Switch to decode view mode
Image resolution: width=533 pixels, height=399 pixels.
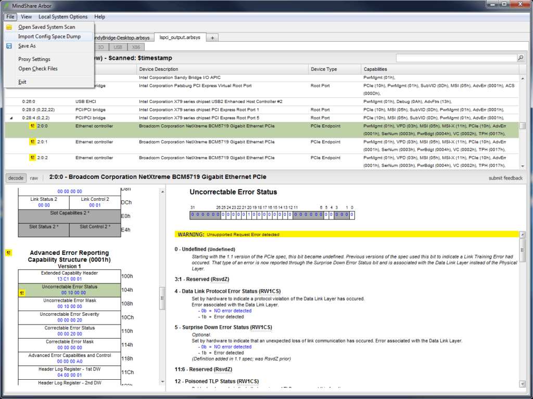pyautogui.click(x=16, y=178)
